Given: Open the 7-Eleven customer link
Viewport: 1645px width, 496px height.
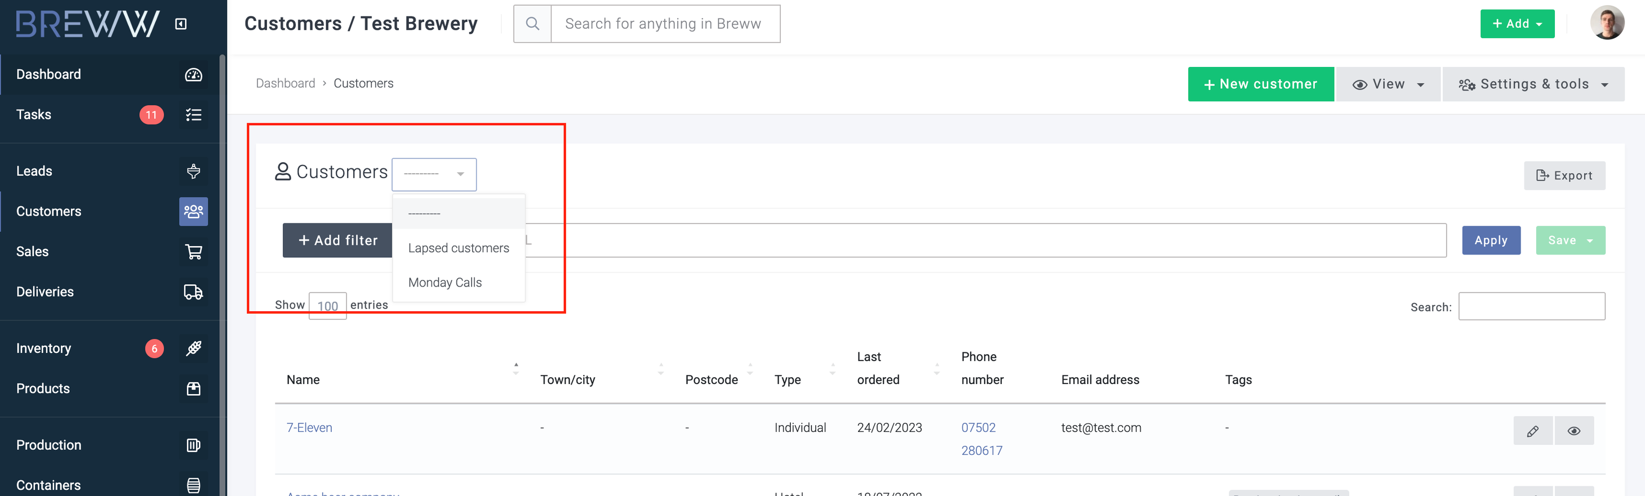Looking at the screenshot, I should coord(309,428).
